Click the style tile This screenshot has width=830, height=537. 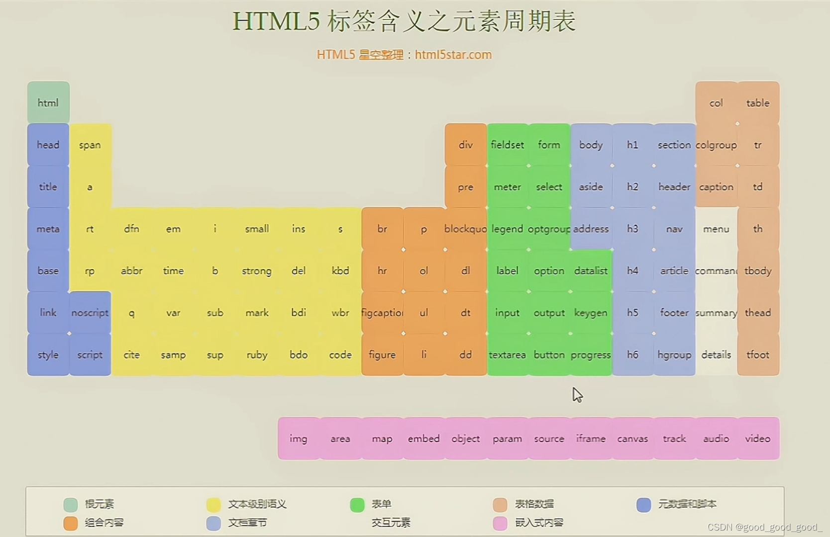pos(48,355)
